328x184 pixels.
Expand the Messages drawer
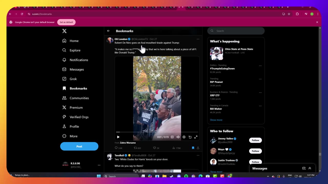(310, 168)
